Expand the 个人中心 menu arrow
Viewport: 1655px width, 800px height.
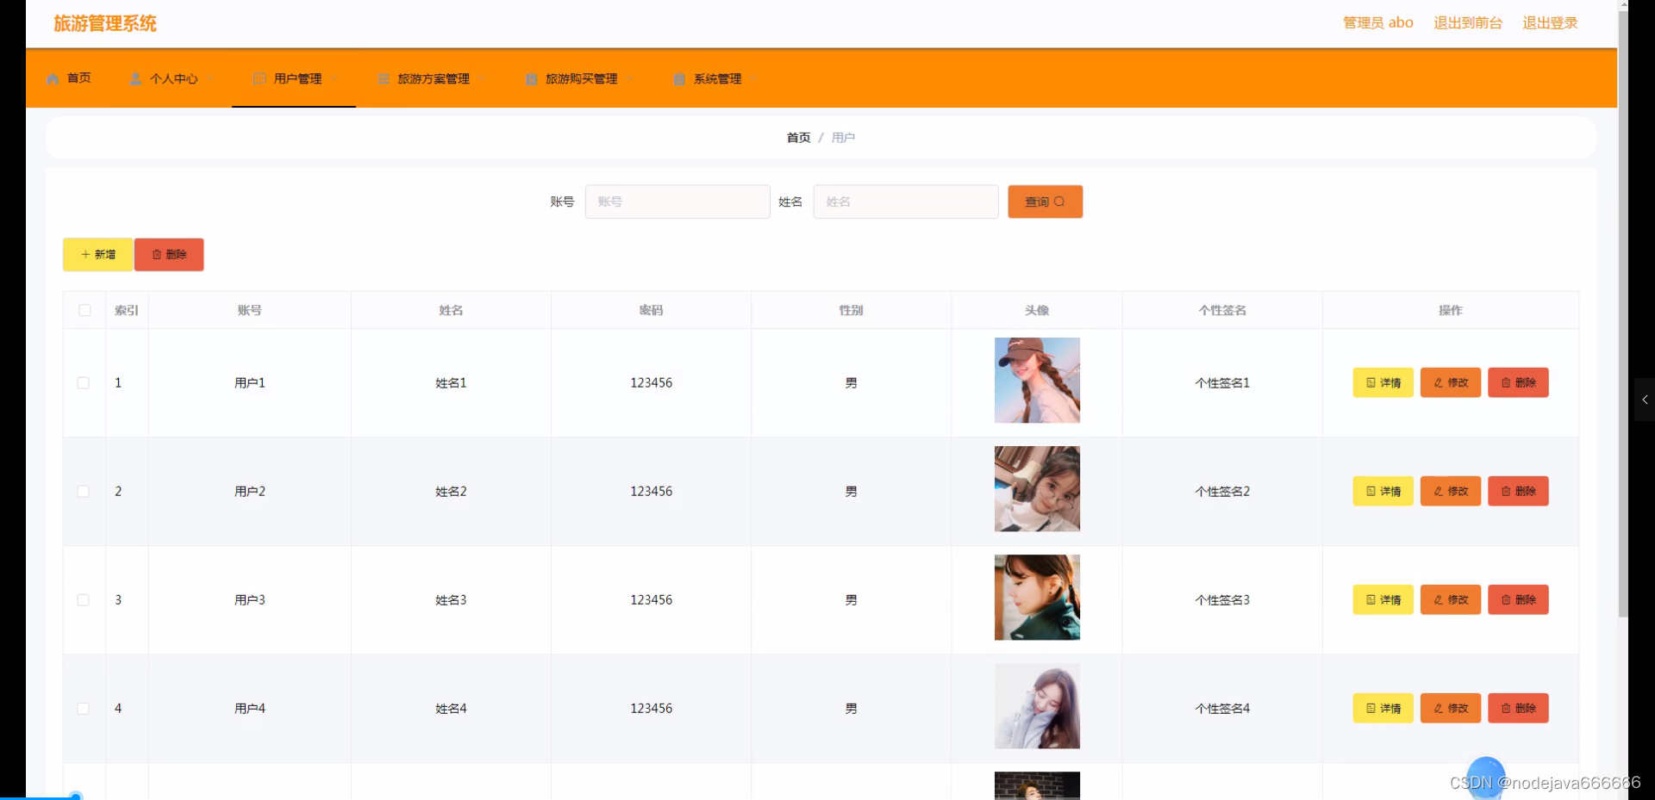[x=210, y=78]
